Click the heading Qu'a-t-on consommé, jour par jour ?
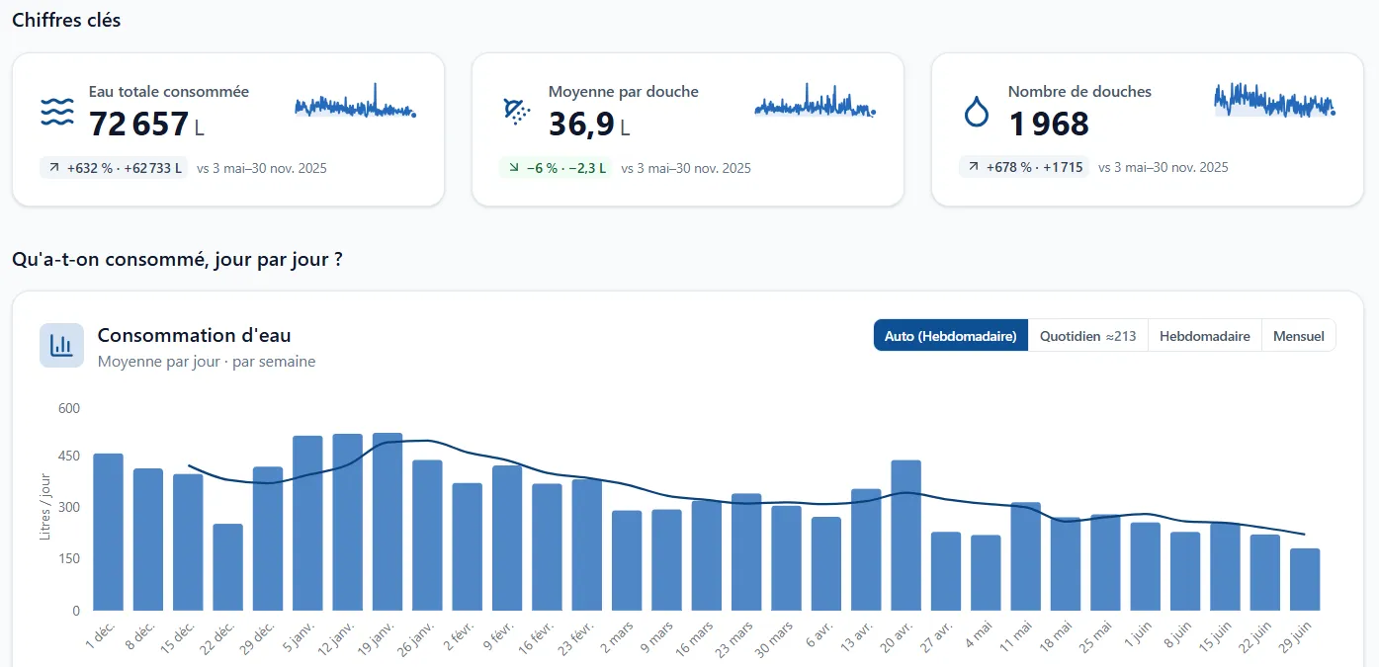Screen dimensions: 1379x667 click(178, 260)
